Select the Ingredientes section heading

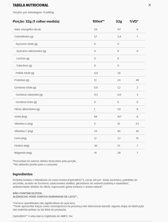pyautogui.click(x=23, y=174)
